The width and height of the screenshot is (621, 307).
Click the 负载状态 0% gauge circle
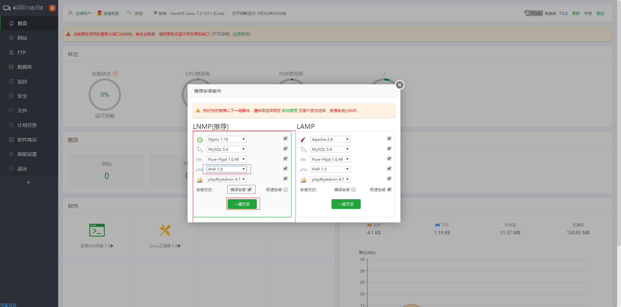click(x=105, y=95)
